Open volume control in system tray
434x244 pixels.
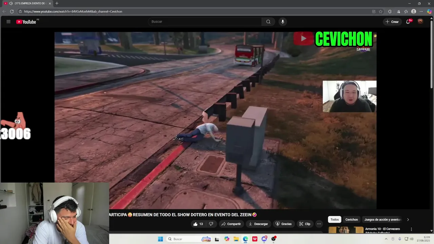coord(412,239)
